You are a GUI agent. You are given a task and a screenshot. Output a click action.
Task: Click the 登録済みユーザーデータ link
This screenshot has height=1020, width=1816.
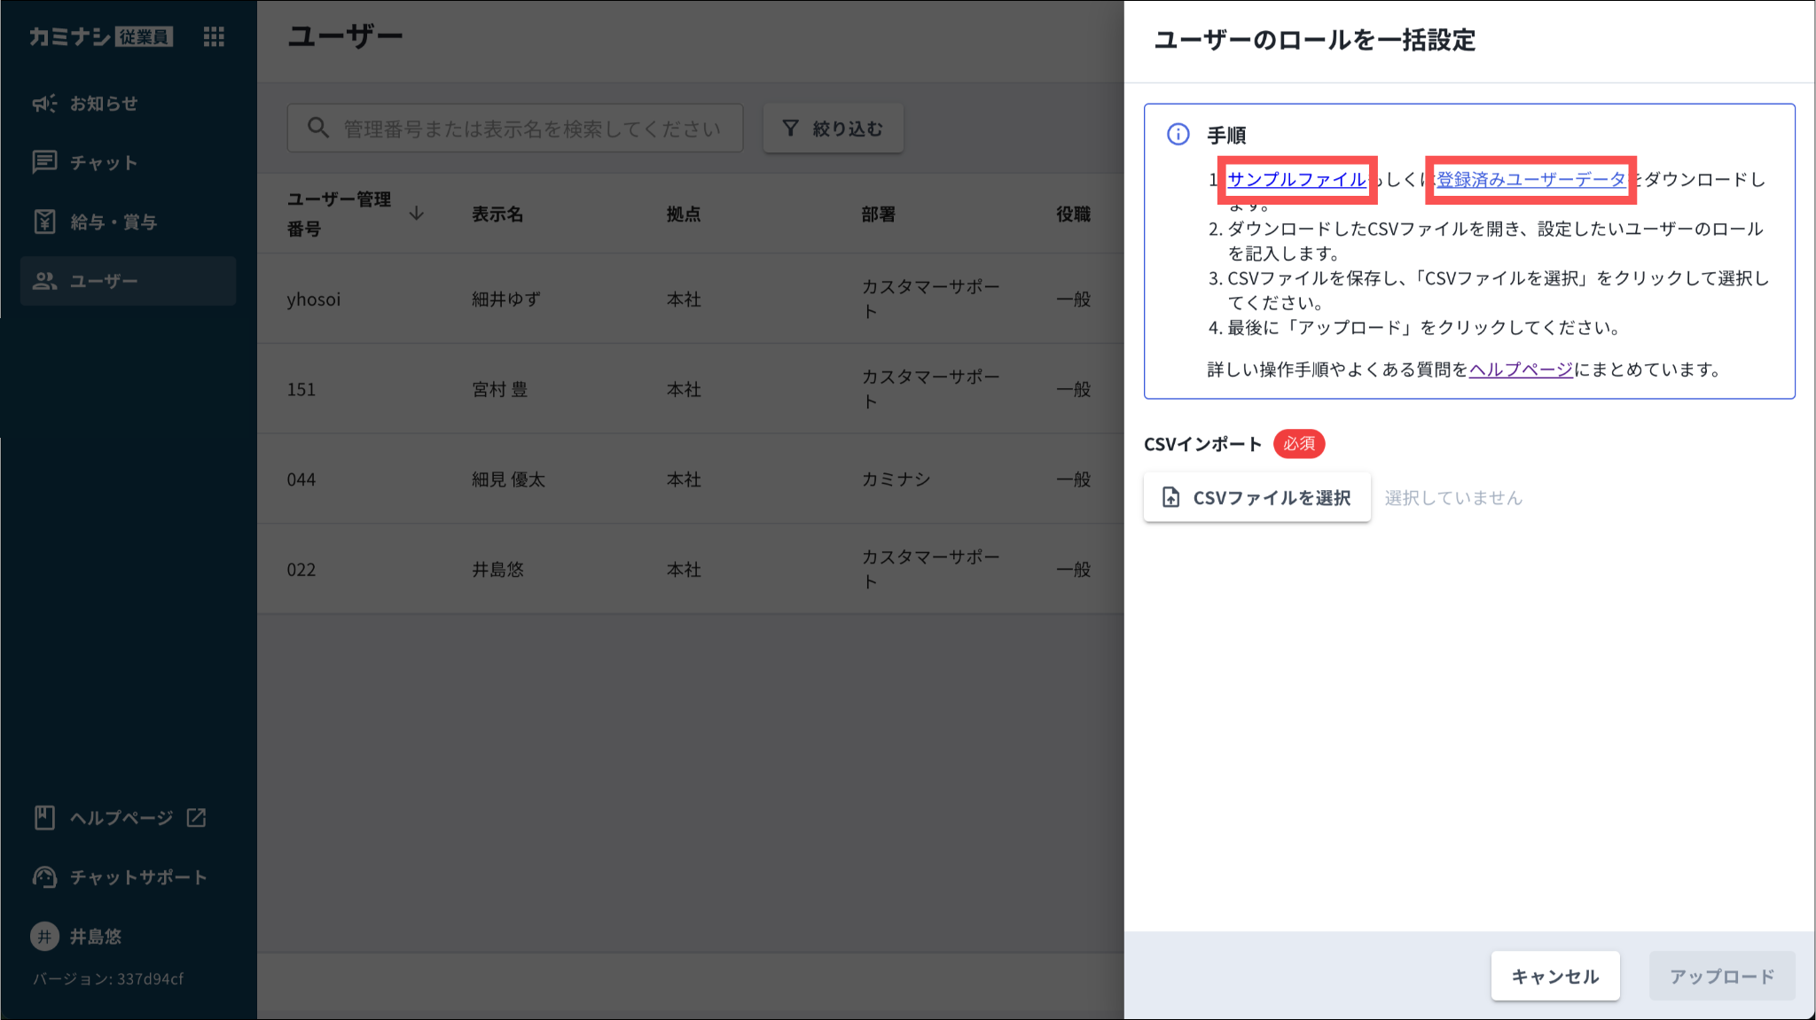pos(1530,179)
